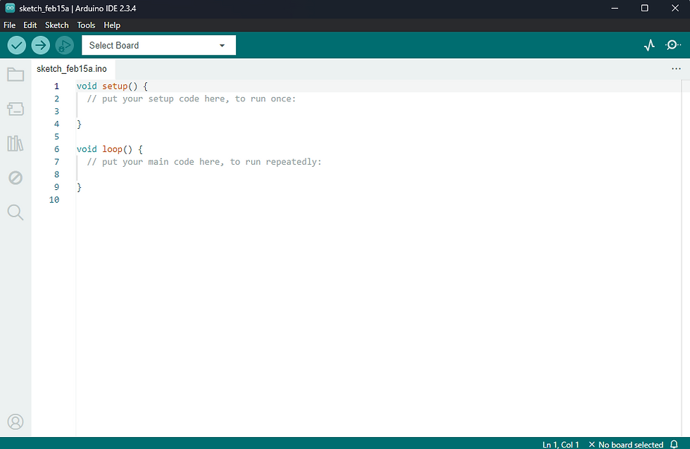The image size is (690, 449).
Task: Click 'void' keyword on line 6
Action: pos(87,149)
